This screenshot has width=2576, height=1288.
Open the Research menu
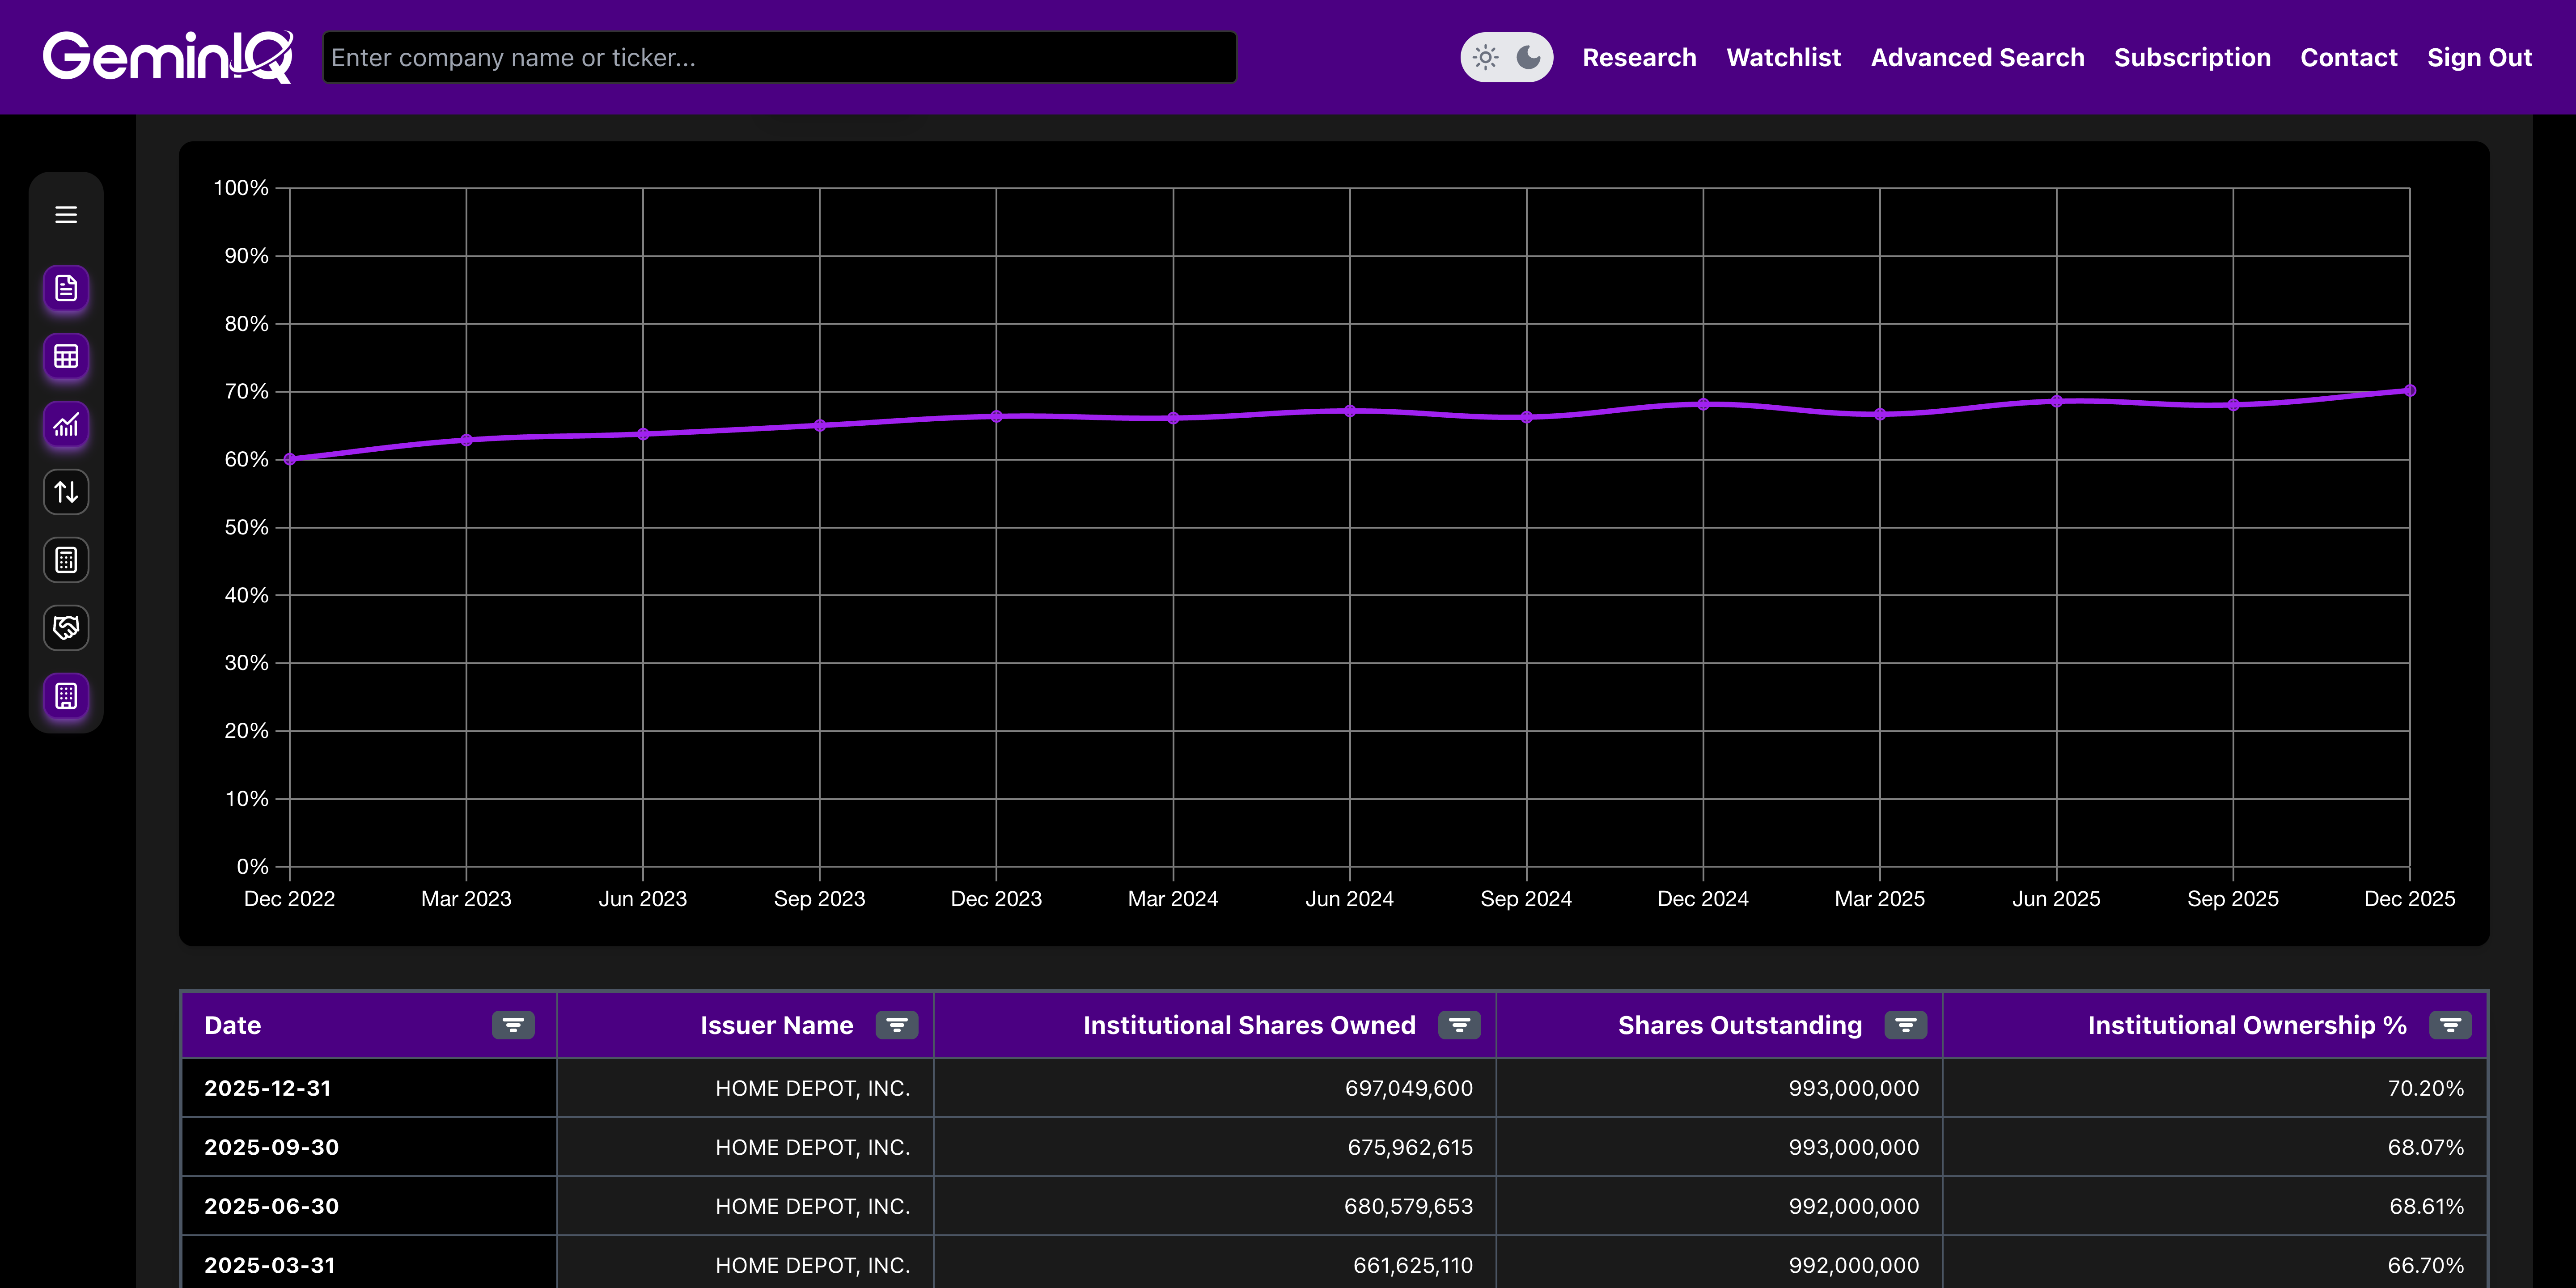[x=1639, y=57]
